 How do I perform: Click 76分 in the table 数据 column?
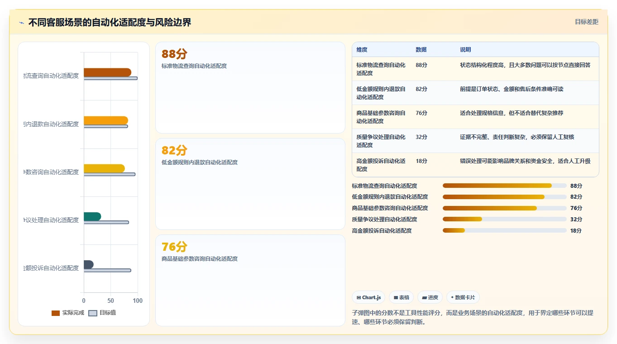(x=421, y=113)
